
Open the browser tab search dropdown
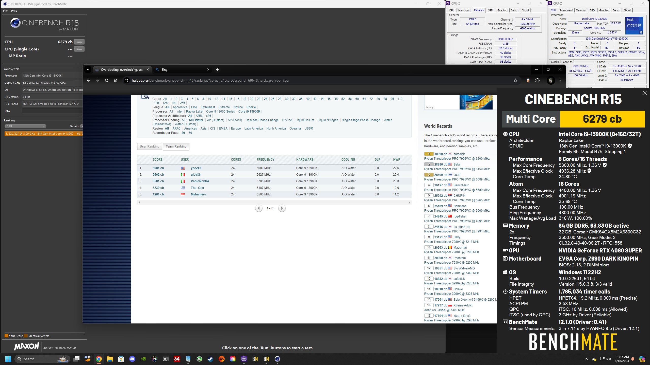[88, 69]
